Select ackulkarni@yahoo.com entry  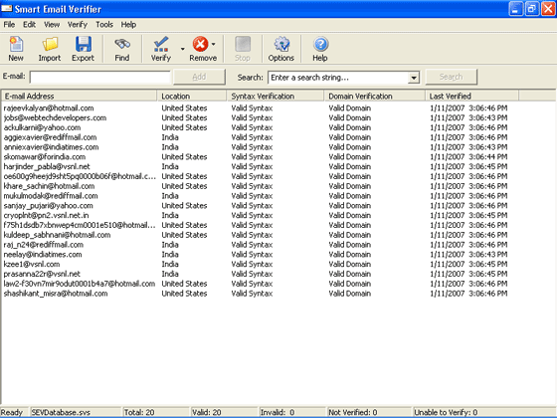[x=42, y=127]
